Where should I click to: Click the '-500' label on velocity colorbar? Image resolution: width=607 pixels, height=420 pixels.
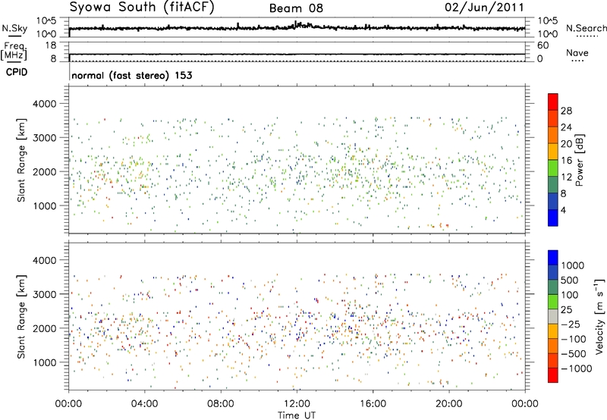pyautogui.click(x=574, y=353)
